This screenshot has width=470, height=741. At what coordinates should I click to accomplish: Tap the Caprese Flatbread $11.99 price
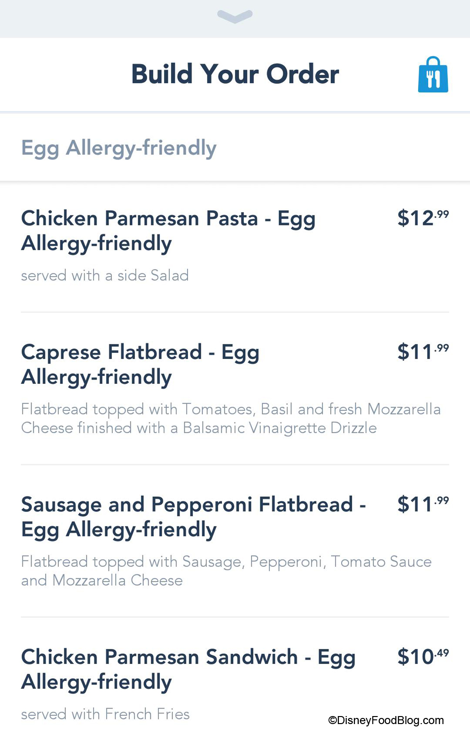[x=423, y=351]
